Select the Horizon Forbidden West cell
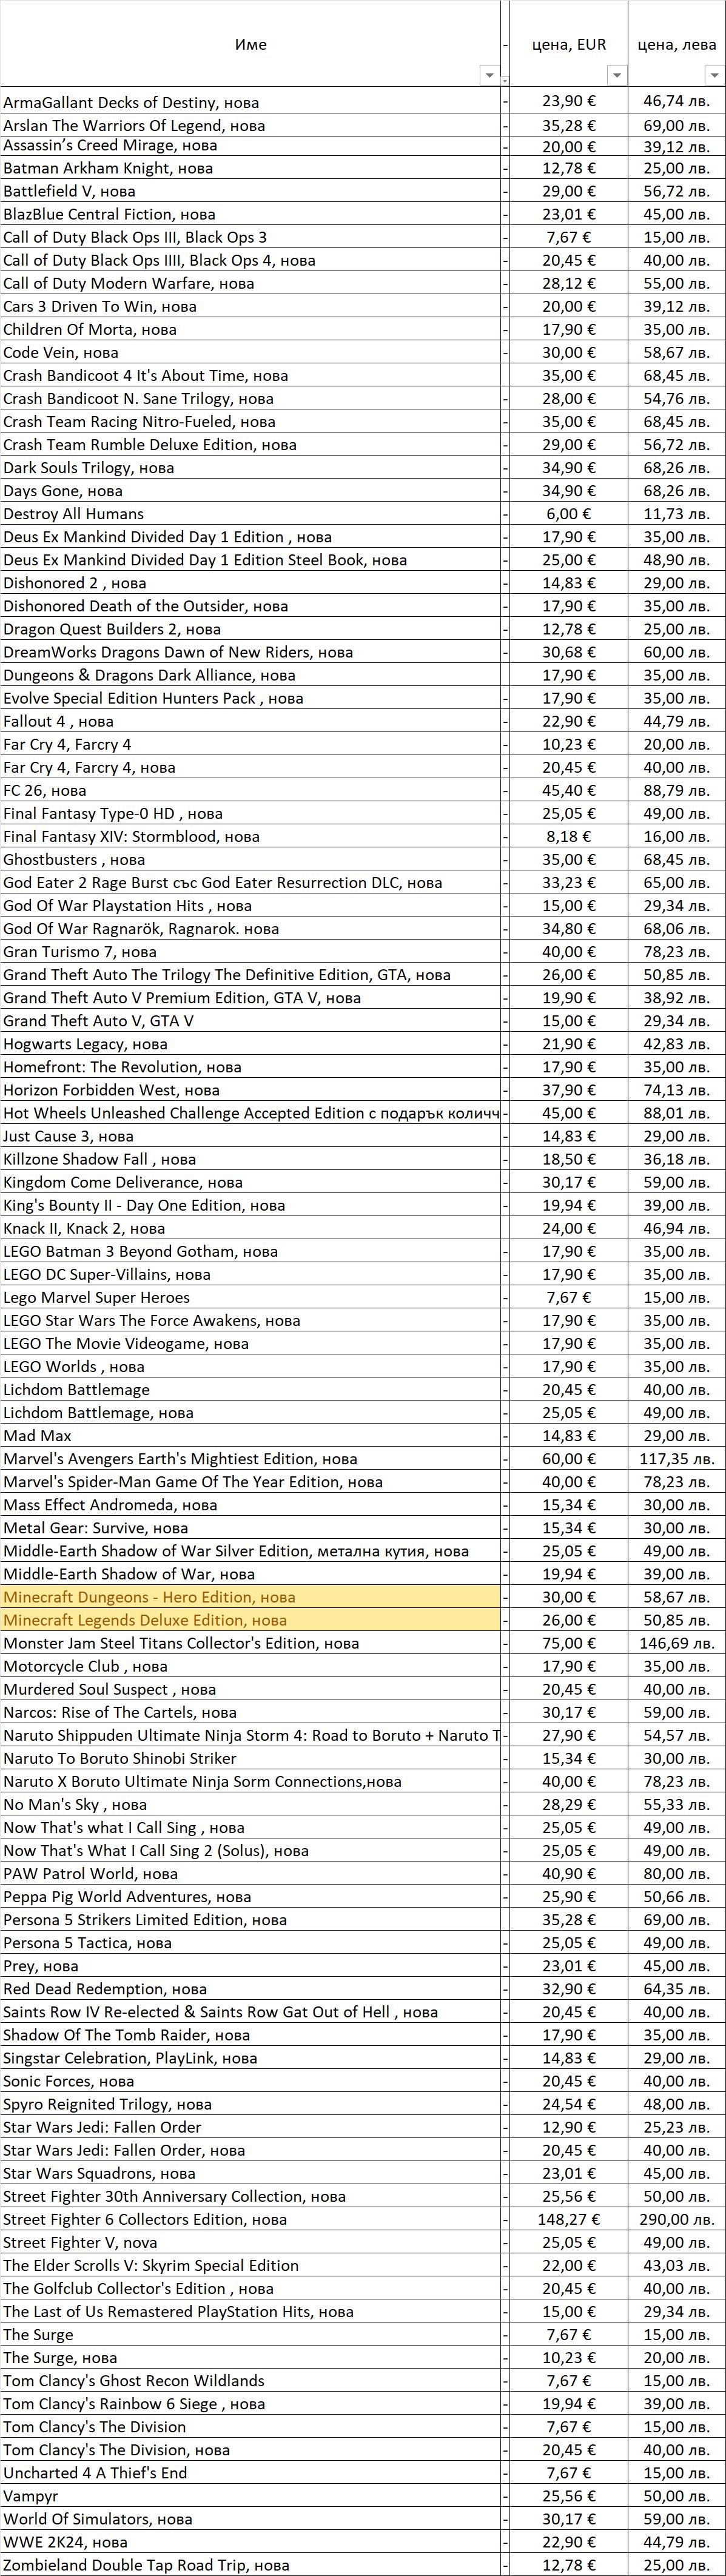Viewport: 726px width, 2576px height. tap(250, 1090)
